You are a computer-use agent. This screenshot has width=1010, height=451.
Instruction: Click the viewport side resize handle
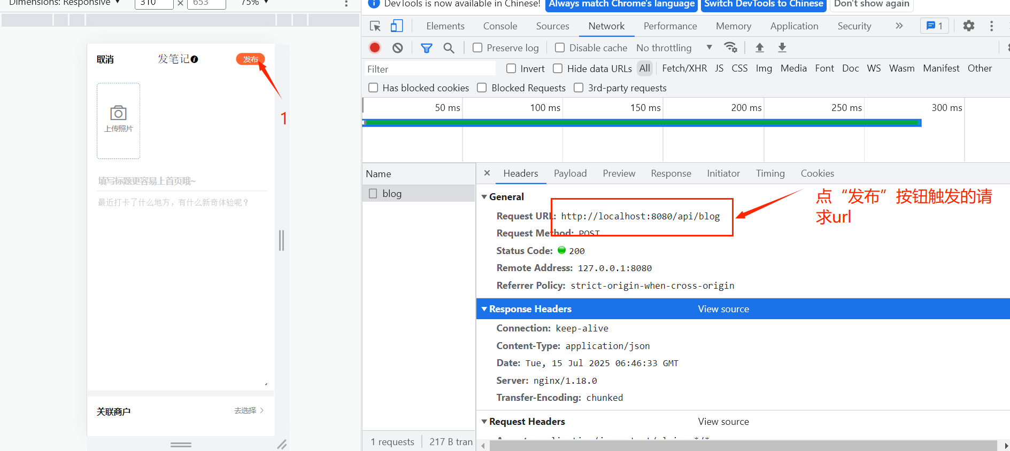pos(281,240)
